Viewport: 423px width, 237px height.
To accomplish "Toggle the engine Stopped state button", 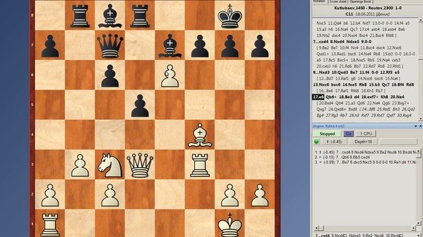I will click(327, 134).
